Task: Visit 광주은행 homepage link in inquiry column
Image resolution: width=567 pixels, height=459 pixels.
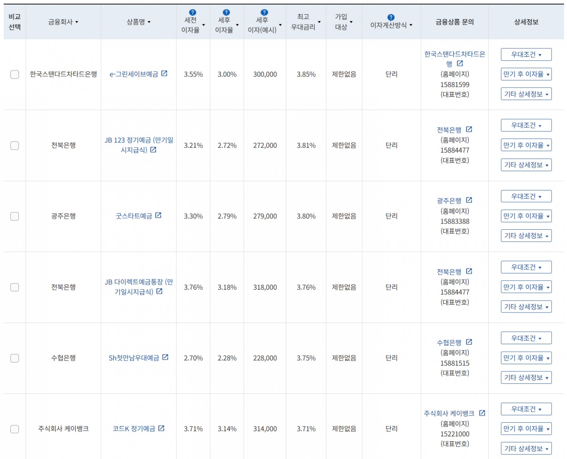Action: 449,201
